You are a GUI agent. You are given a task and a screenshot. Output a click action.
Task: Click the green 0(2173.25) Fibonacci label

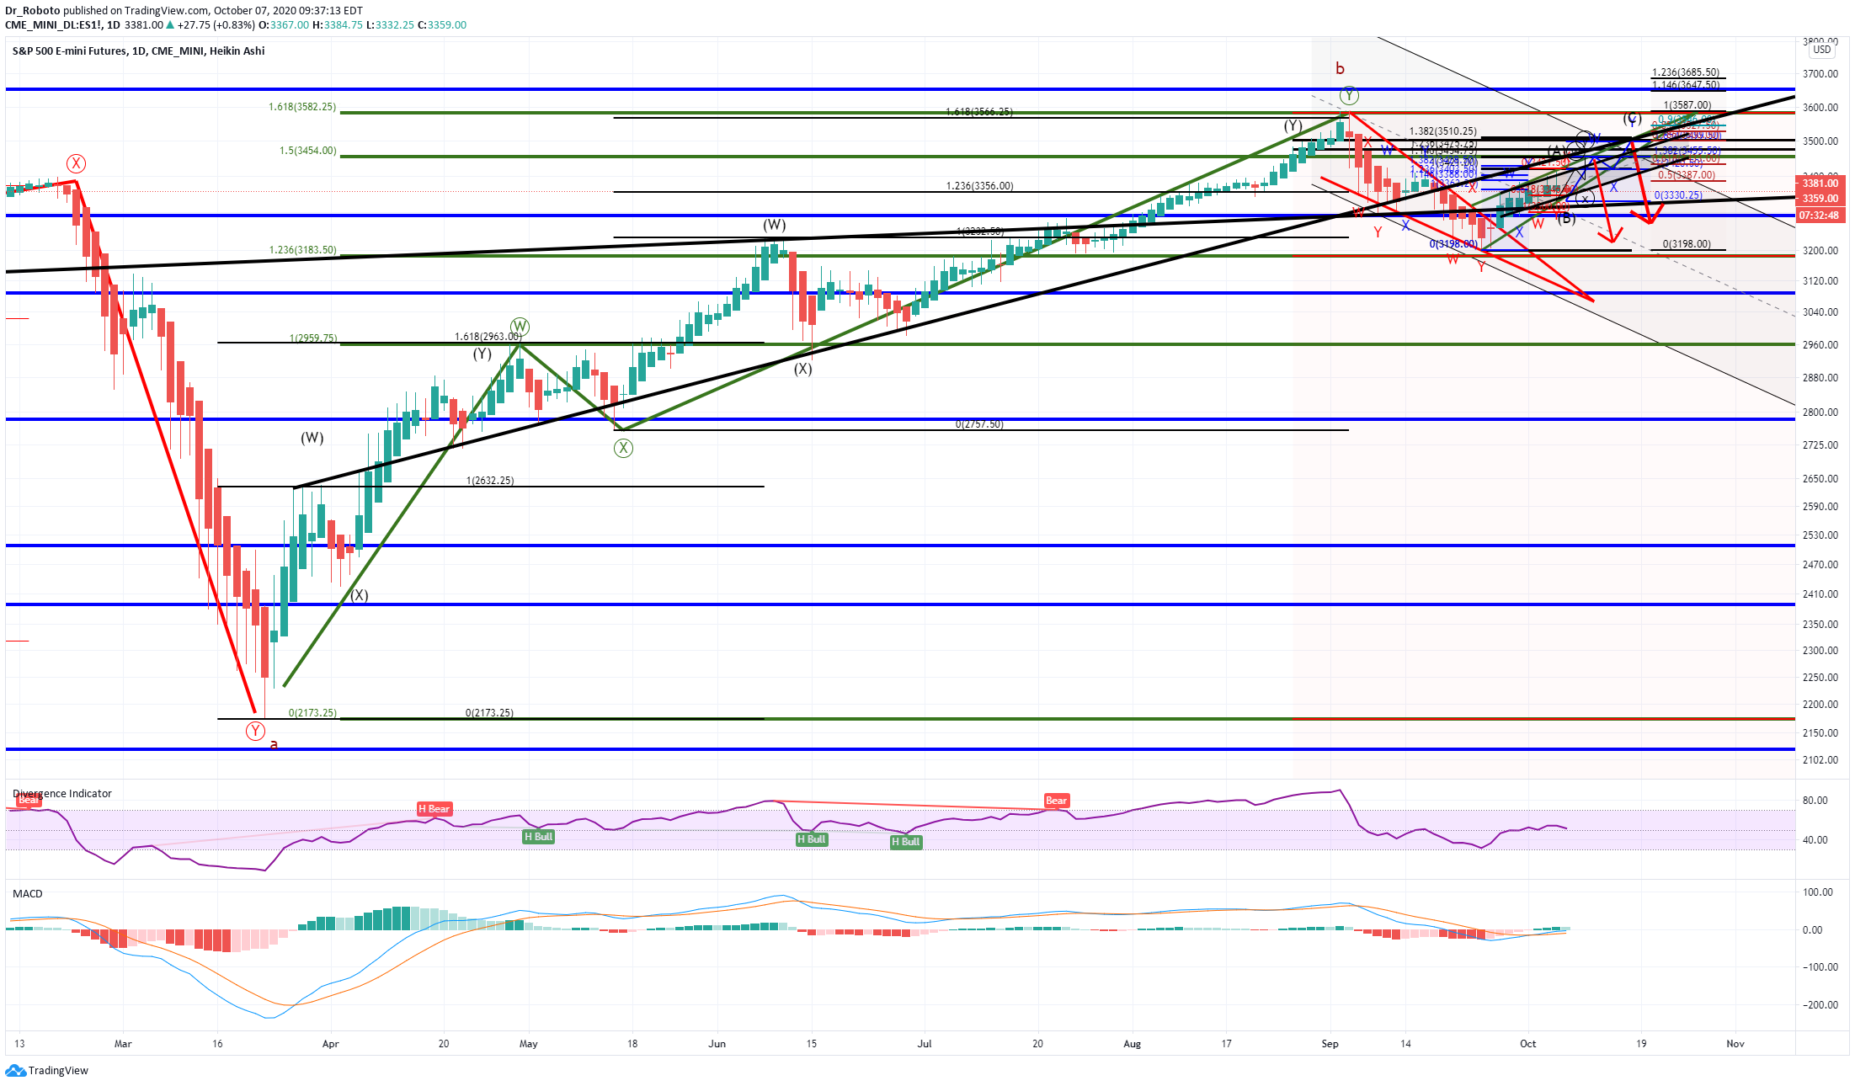pos(312,713)
